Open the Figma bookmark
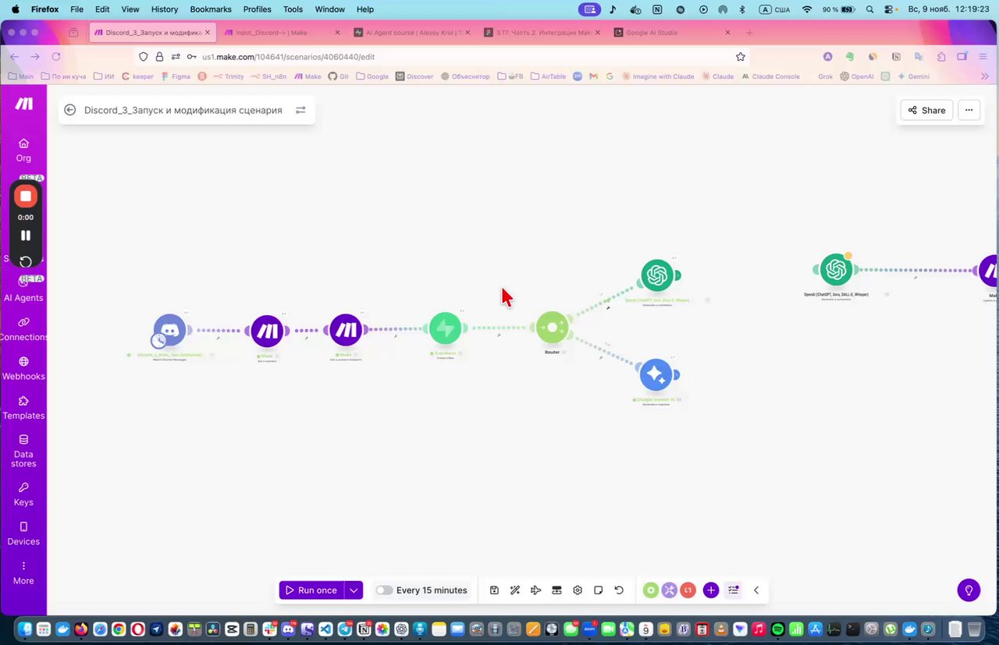Screen dimensions: 999x645 coord(175,76)
